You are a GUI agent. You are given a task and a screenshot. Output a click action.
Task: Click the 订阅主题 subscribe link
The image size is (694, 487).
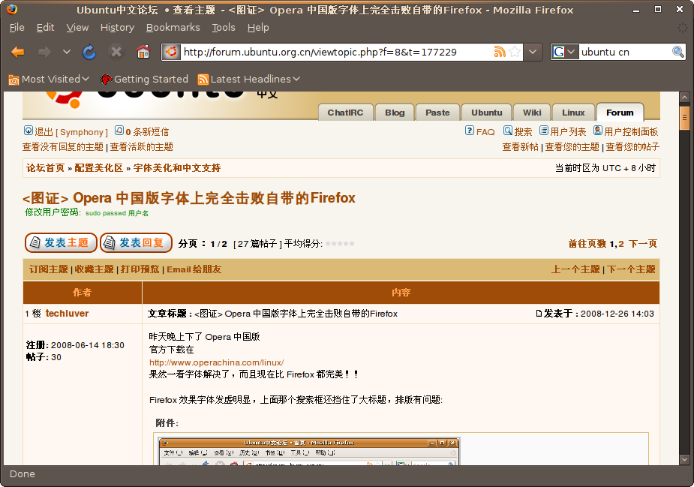pyautogui.click(x=49, y=269)
